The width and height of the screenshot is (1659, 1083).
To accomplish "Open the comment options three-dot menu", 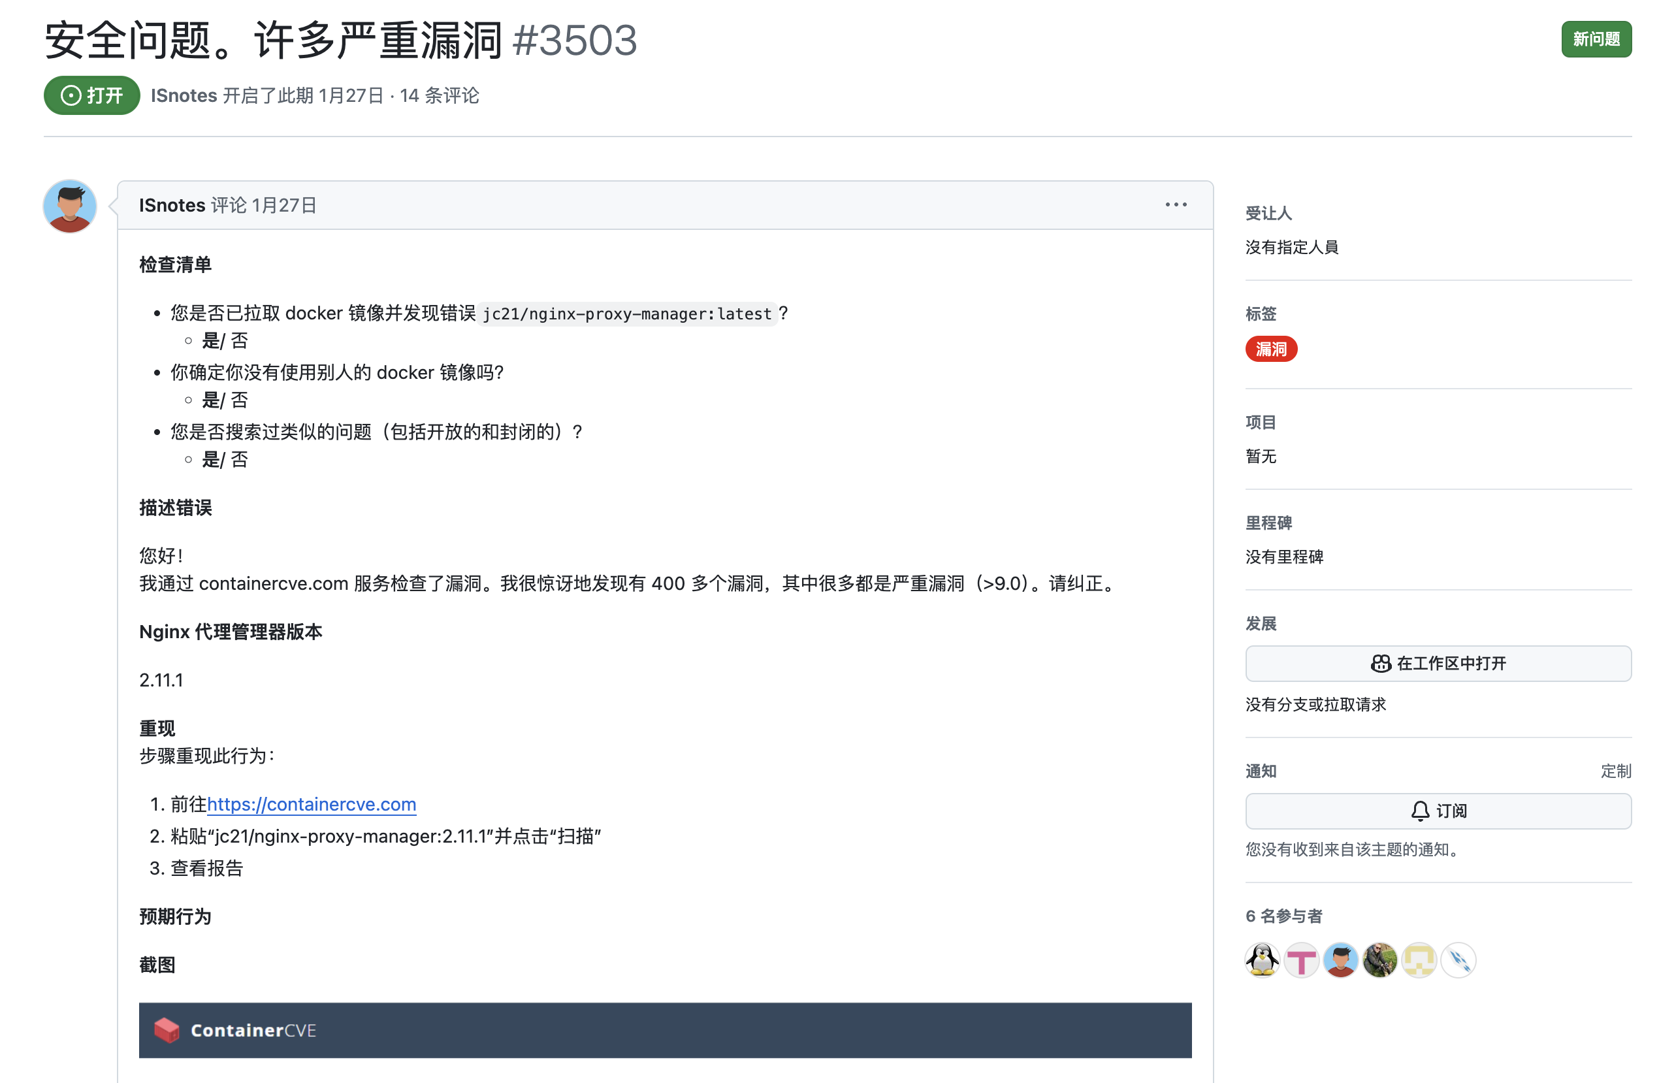I will point(1175,205).
